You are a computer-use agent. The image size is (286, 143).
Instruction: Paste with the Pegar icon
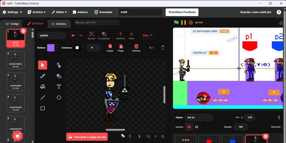(x=121, y=46)
